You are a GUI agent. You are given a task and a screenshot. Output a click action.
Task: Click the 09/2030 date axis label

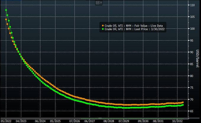pos(143,121)
